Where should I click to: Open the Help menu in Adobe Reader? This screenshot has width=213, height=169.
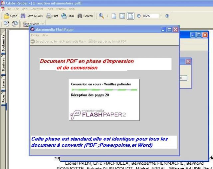point(72,9)
